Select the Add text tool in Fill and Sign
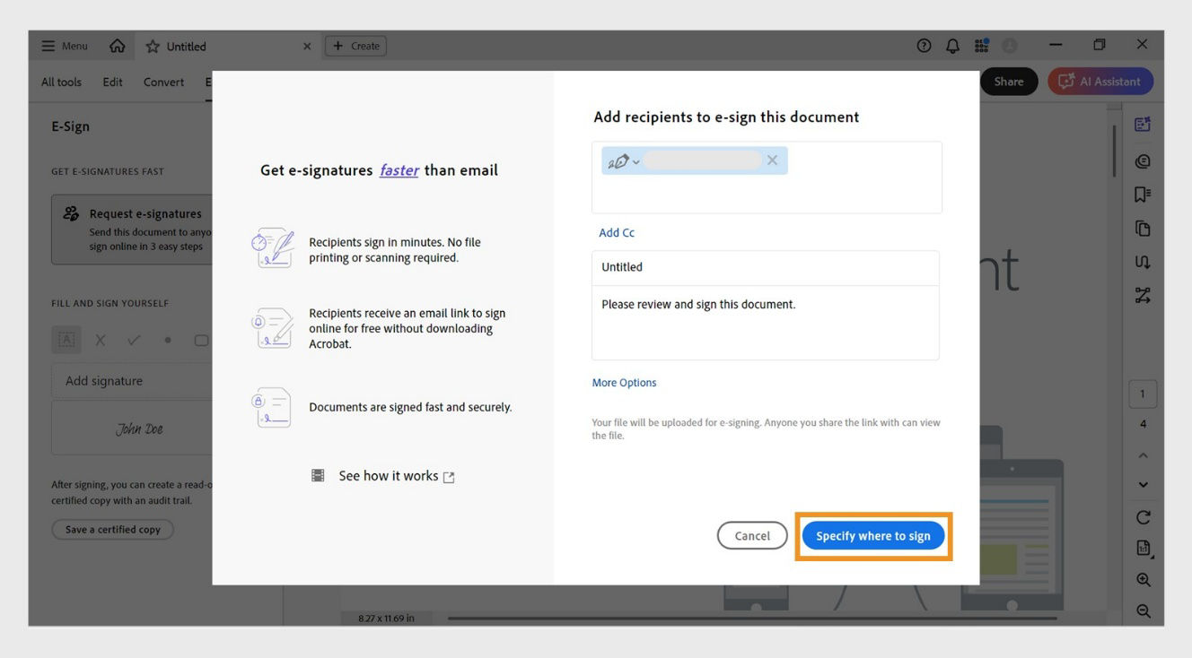This screenshot has width=1192, height=658. tap(66, 340)
